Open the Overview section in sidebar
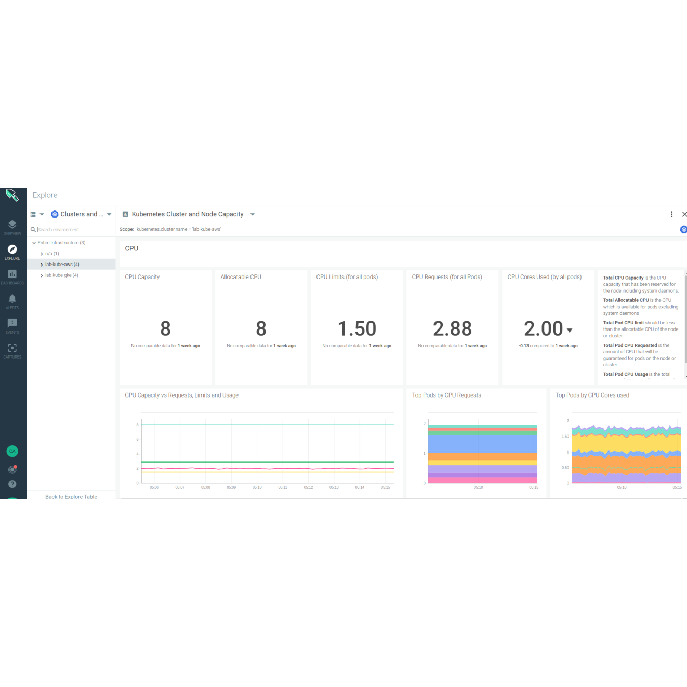The height and width of the screenshot is (687, 687). (x=12, y=227)
